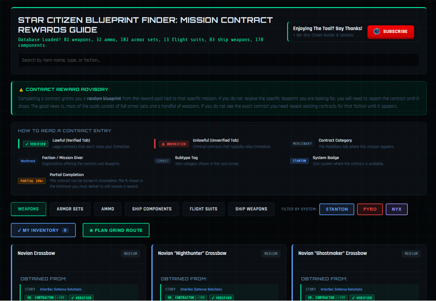Viewport: 436px width, 301px height.
Task: Switch to the Ship Components tab
Action: (x=152, y=209)
